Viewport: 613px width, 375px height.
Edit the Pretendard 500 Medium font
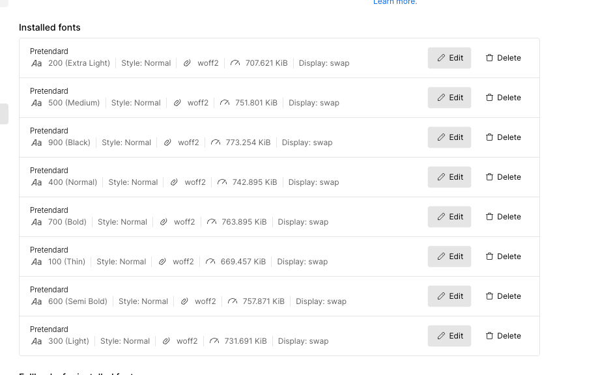point(449,98)
